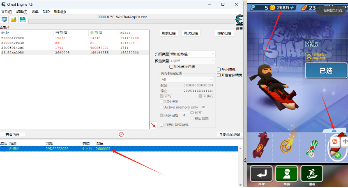Select the last digits radio button
348x188 pixels.
pos(192,118)
